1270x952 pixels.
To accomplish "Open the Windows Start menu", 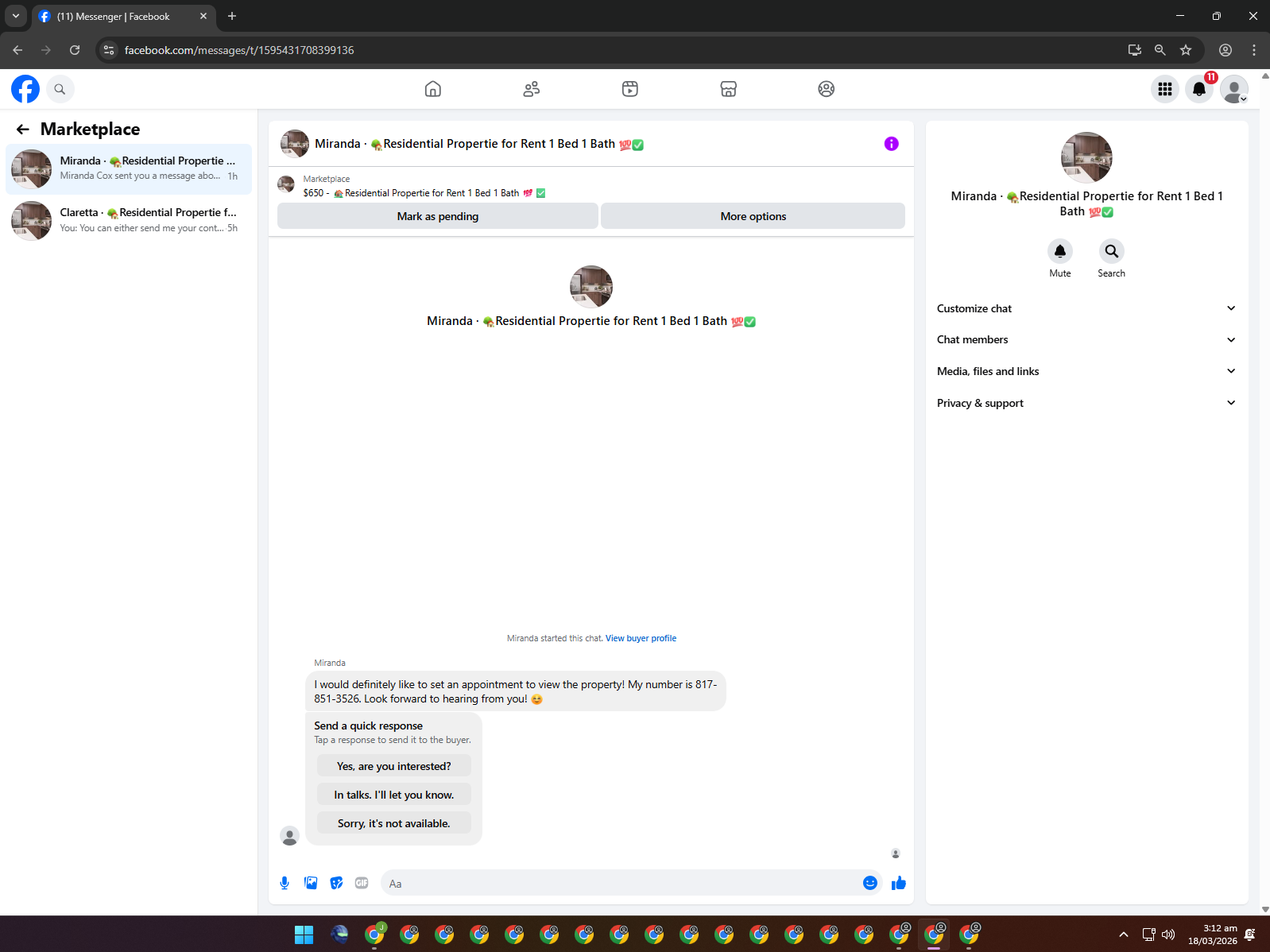I will click(304, 935).
